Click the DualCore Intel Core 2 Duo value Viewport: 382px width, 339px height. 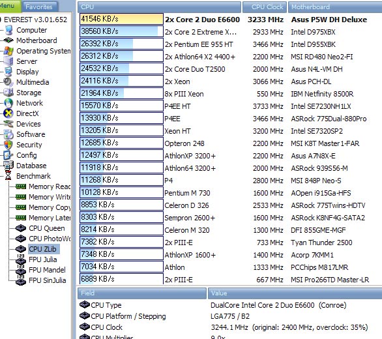click(278, 305)
